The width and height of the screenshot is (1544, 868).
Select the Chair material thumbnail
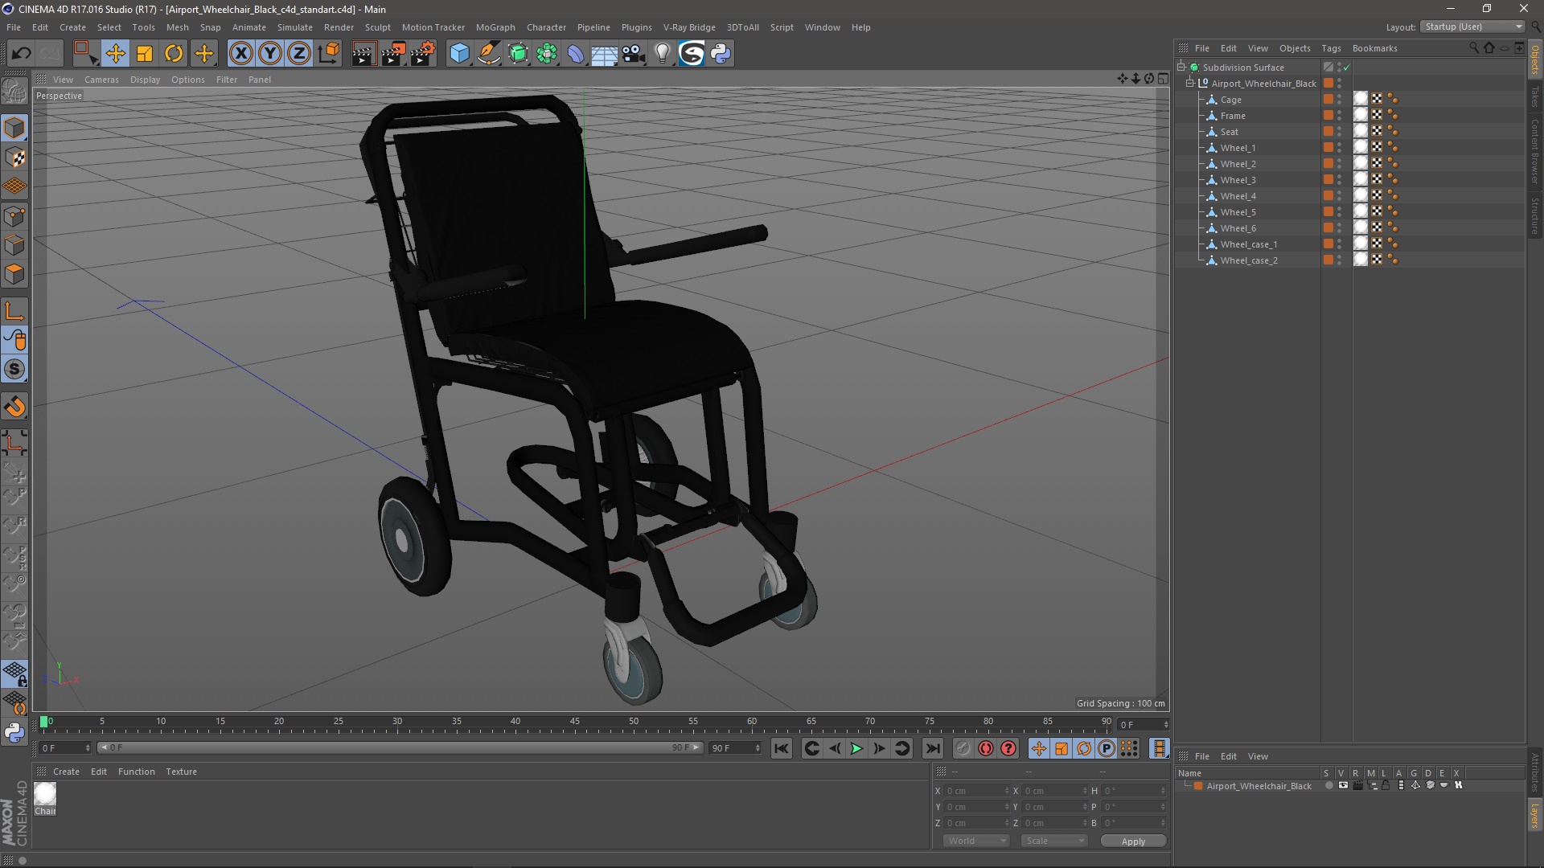[45, 794]
